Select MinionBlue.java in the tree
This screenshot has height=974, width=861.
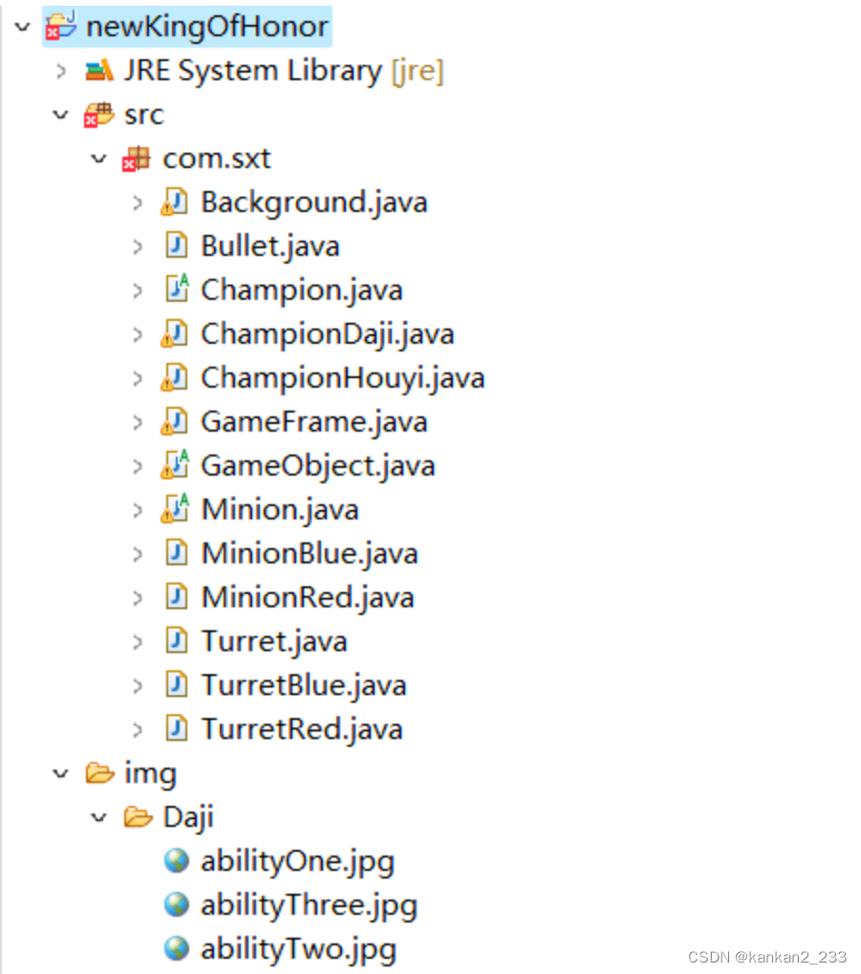(310, 554)
